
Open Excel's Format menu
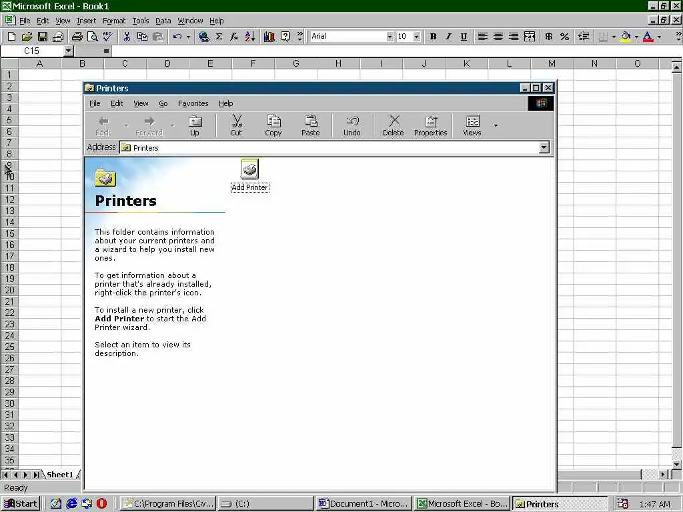pos(113,21)
